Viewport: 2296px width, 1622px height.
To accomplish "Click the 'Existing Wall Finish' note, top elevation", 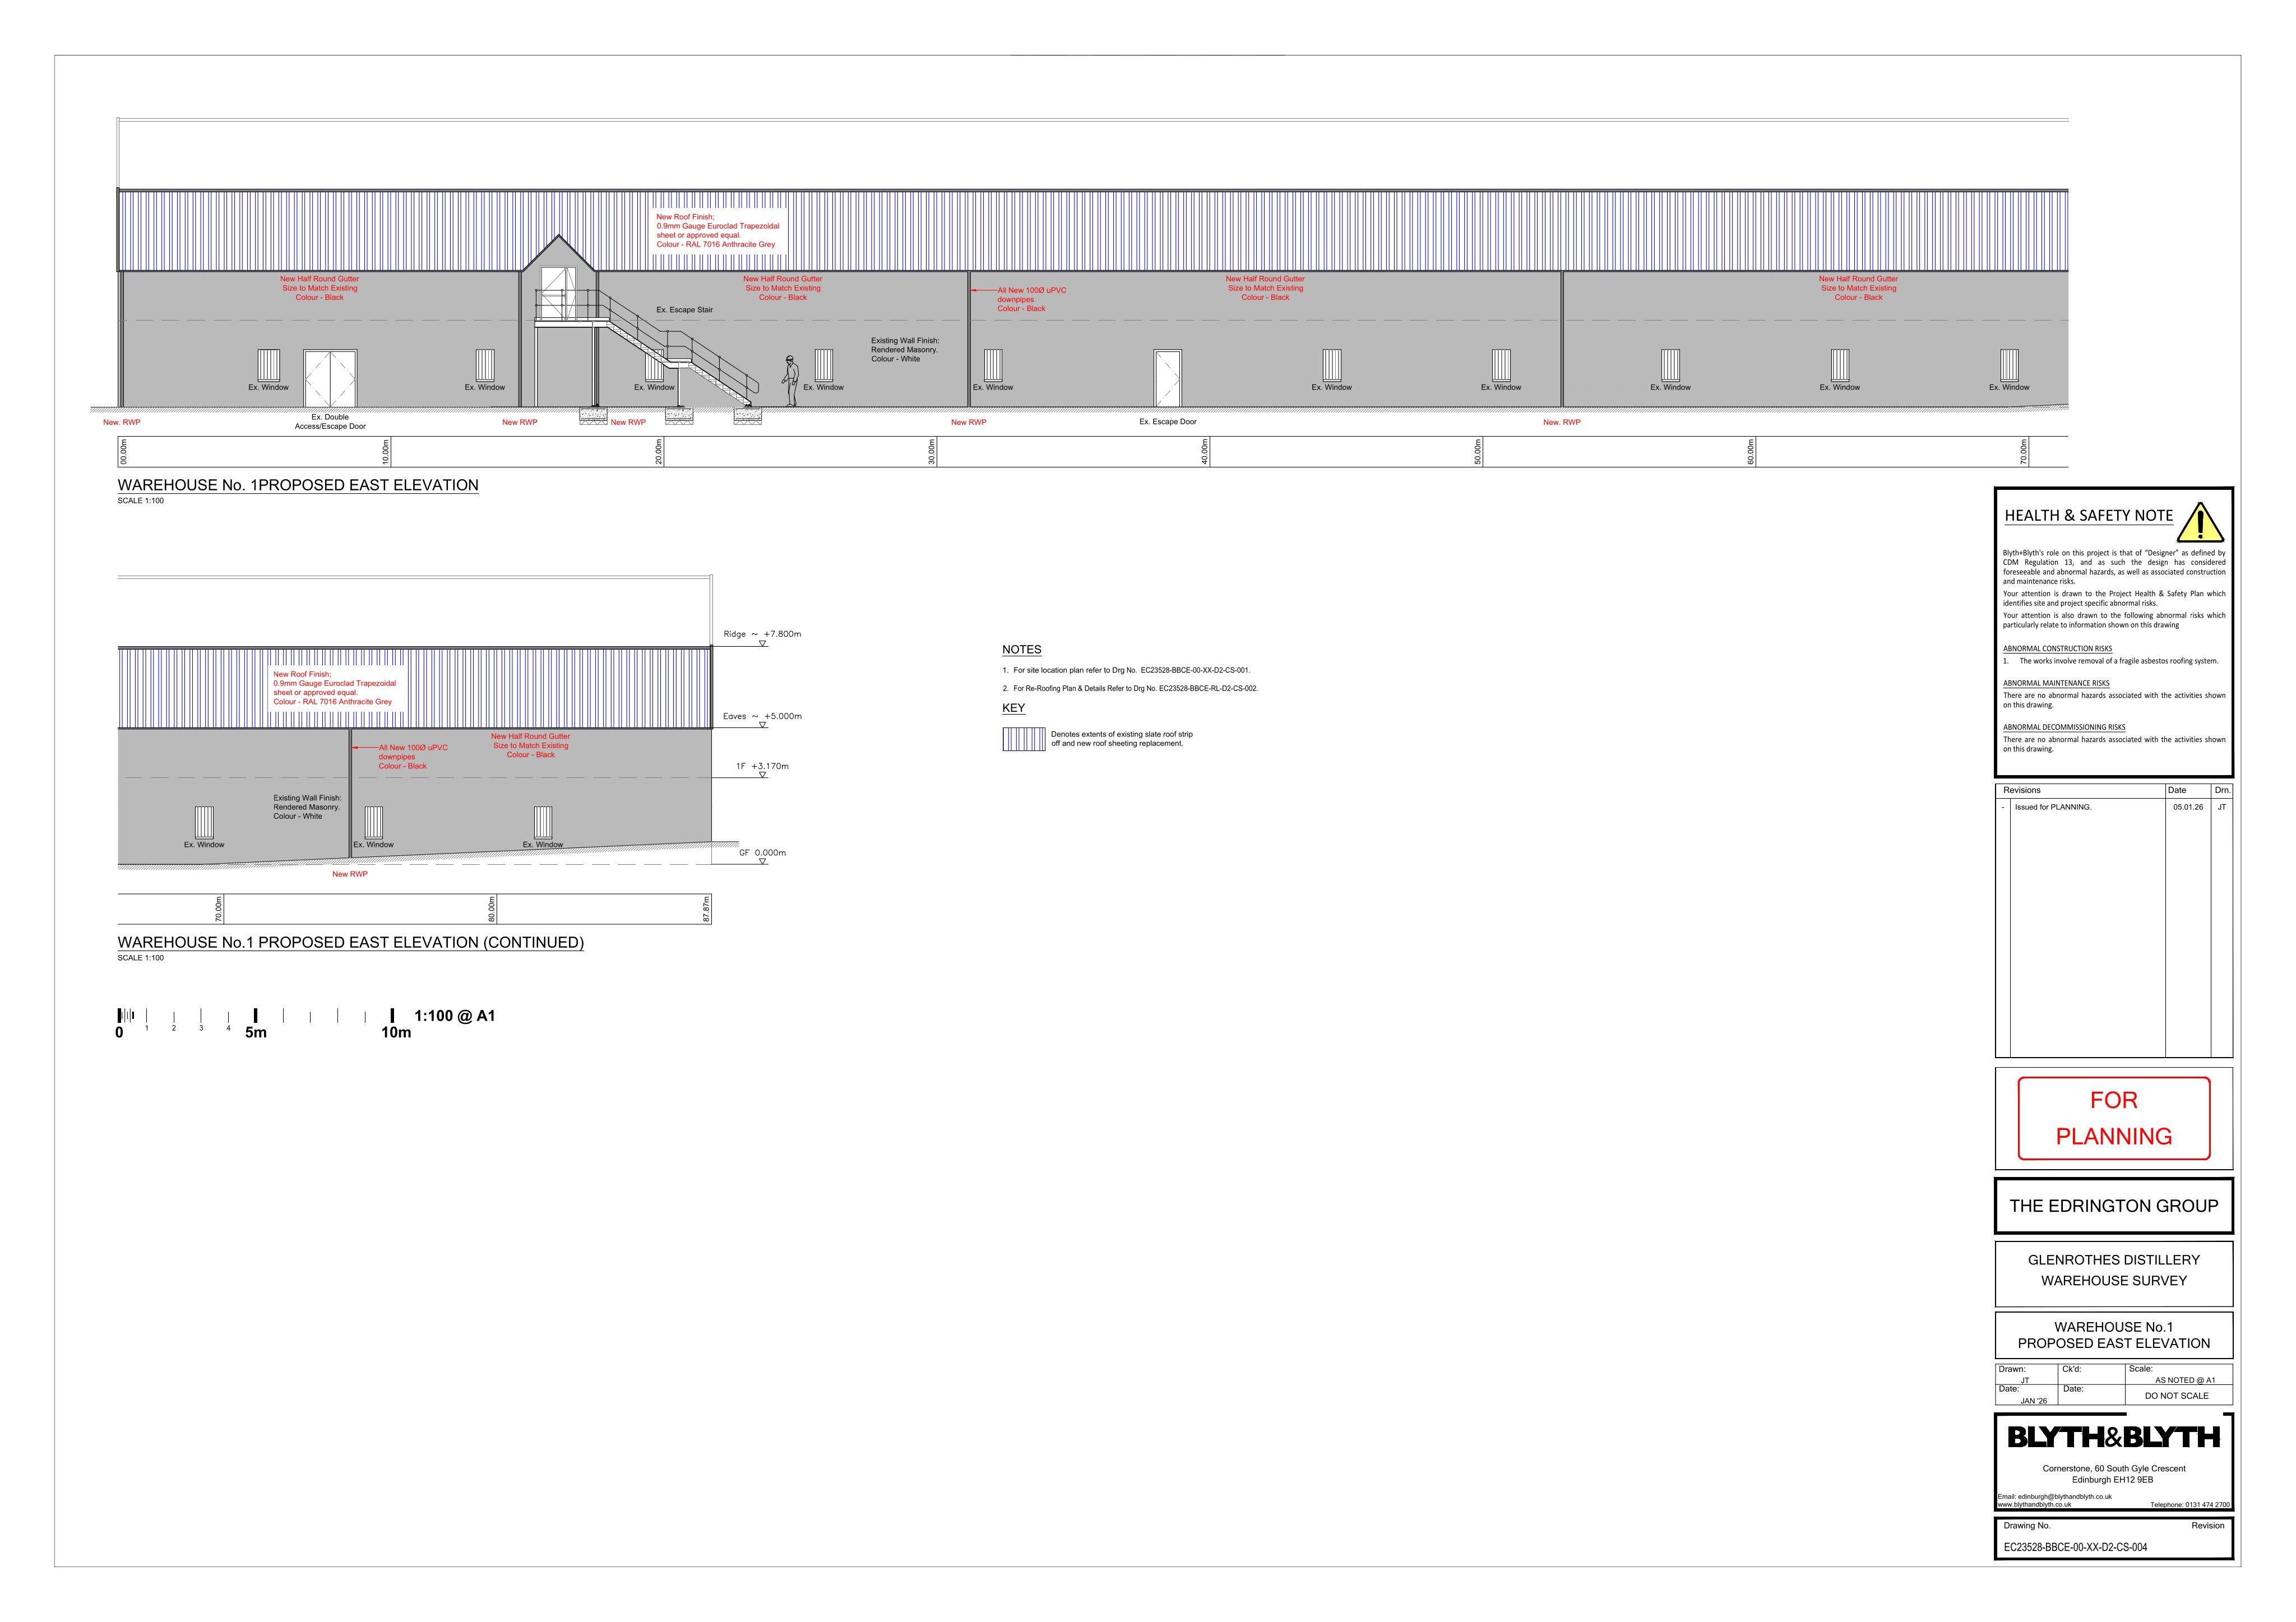I will pos(905,350).
